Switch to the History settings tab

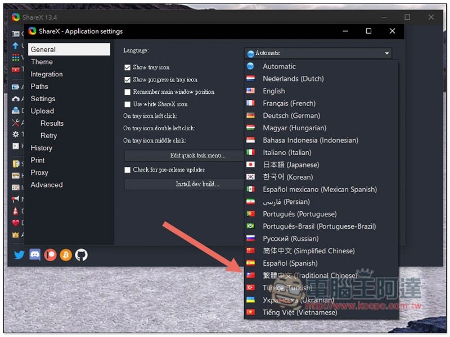(69, 148)
